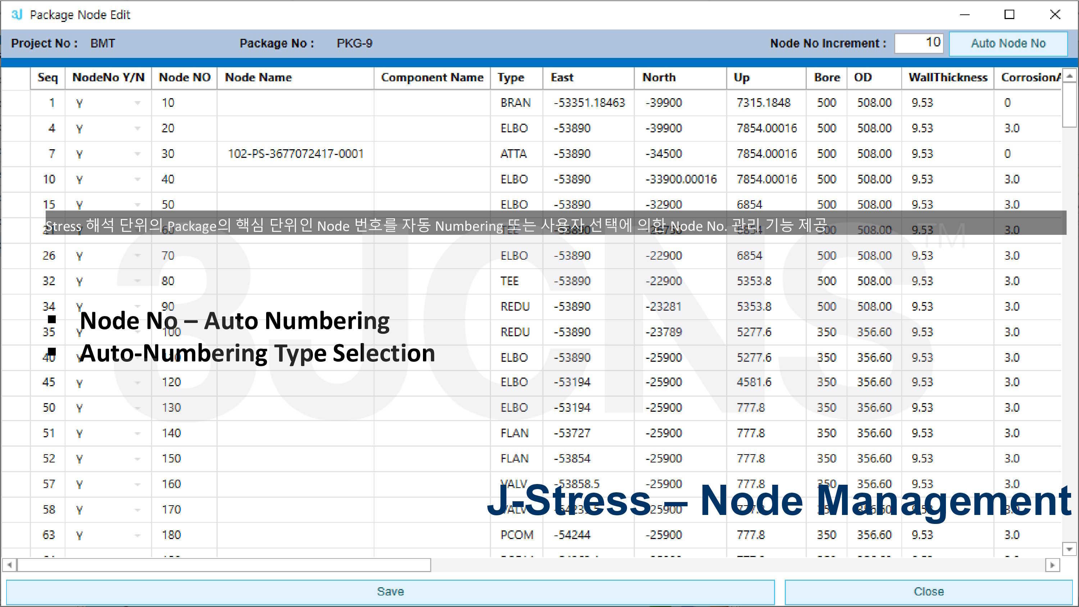Click horizontal scrollbar right arrow

1053,565
